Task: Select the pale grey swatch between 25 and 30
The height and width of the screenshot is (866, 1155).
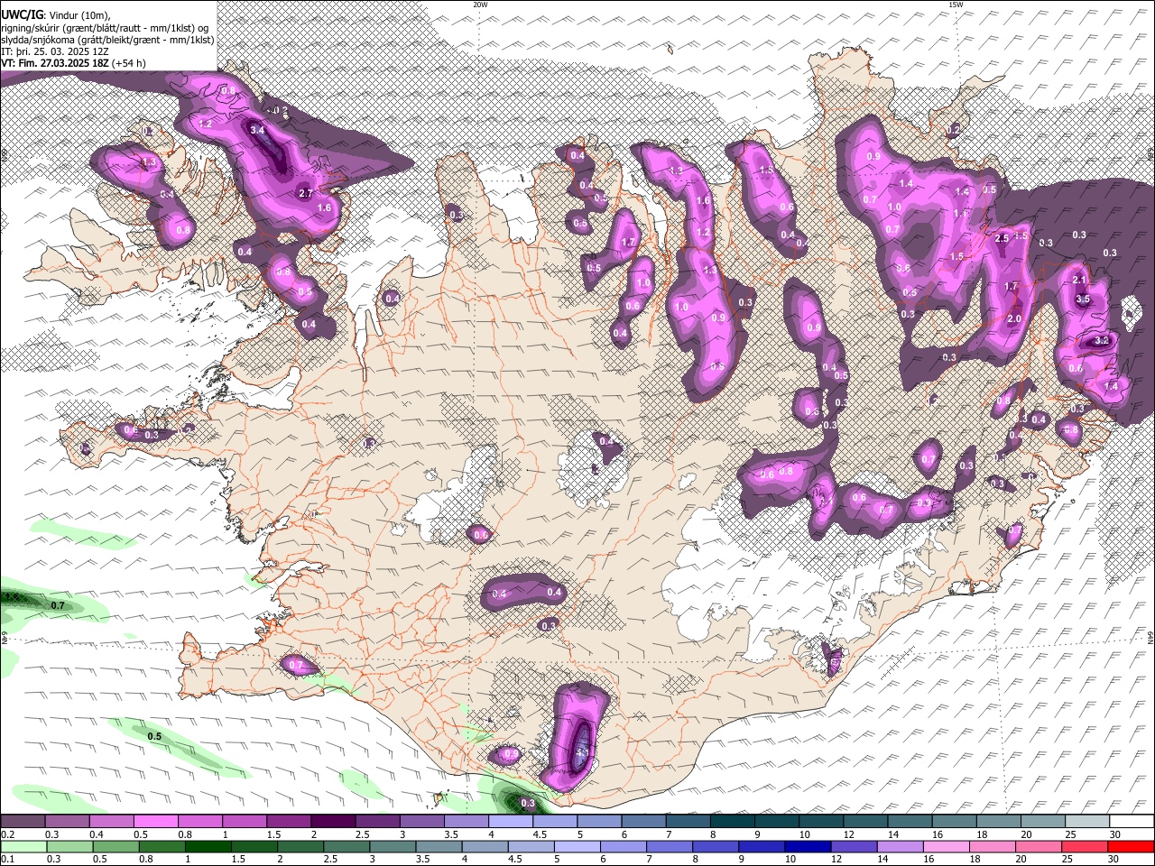Action: tap(1087, 822)
